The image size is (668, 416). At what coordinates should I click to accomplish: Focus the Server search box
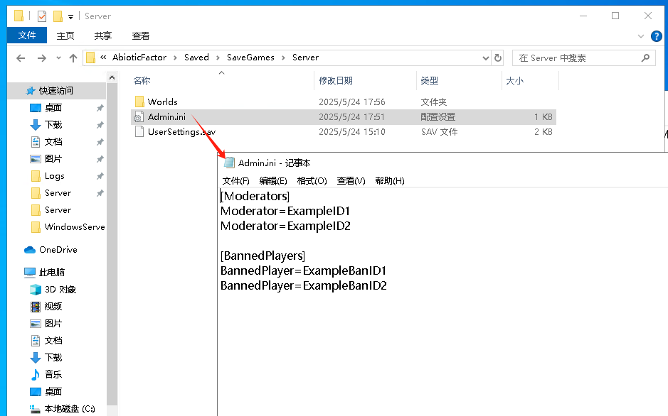(583, 58)
